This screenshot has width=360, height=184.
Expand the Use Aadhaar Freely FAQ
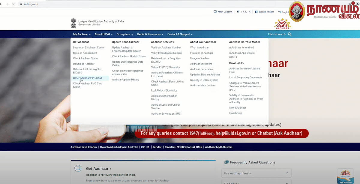coord(256,173)
